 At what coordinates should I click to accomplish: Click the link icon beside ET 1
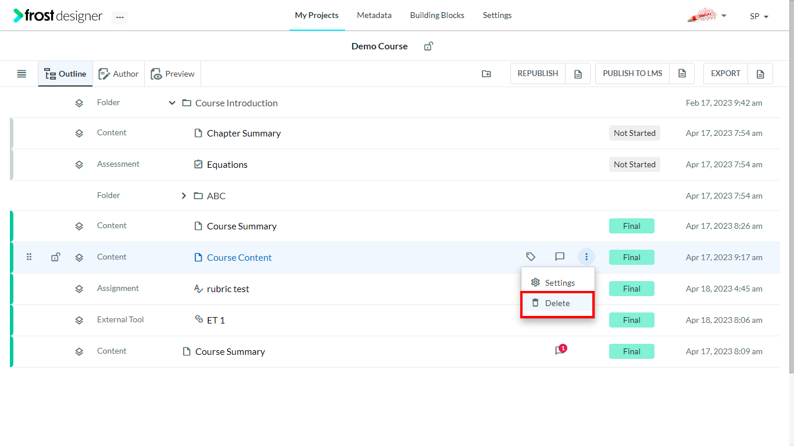point(199,319)
